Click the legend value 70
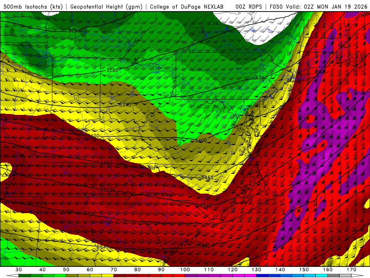This screenshot has width=370, height=278. 114,270
